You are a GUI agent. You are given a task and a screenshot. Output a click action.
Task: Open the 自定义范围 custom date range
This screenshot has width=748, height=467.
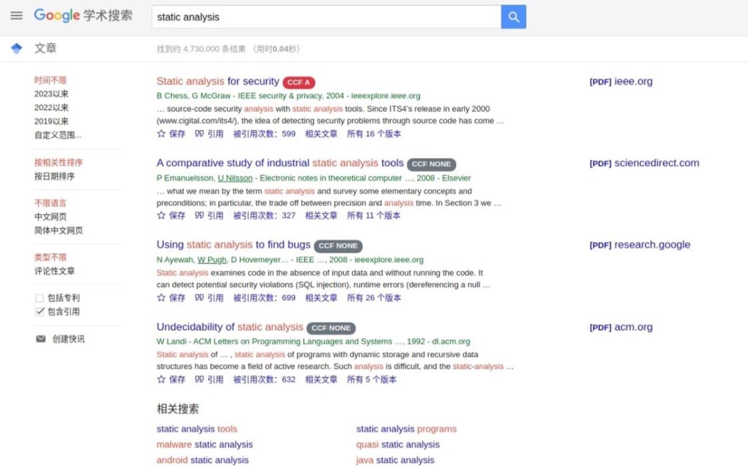[58, 135]
